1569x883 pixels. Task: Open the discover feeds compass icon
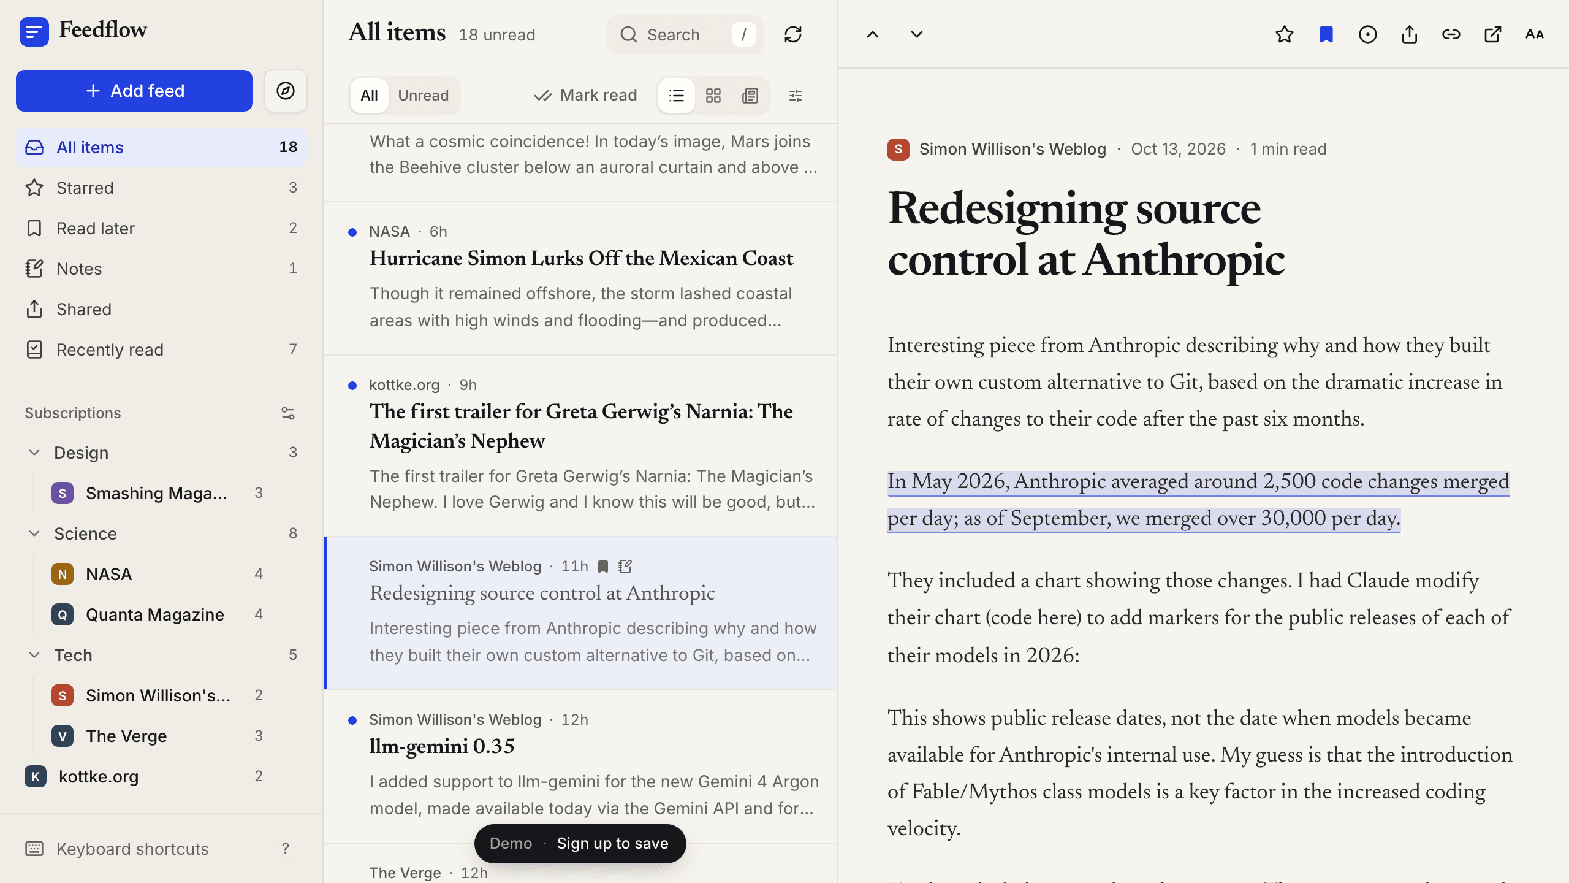pos(285,91)
